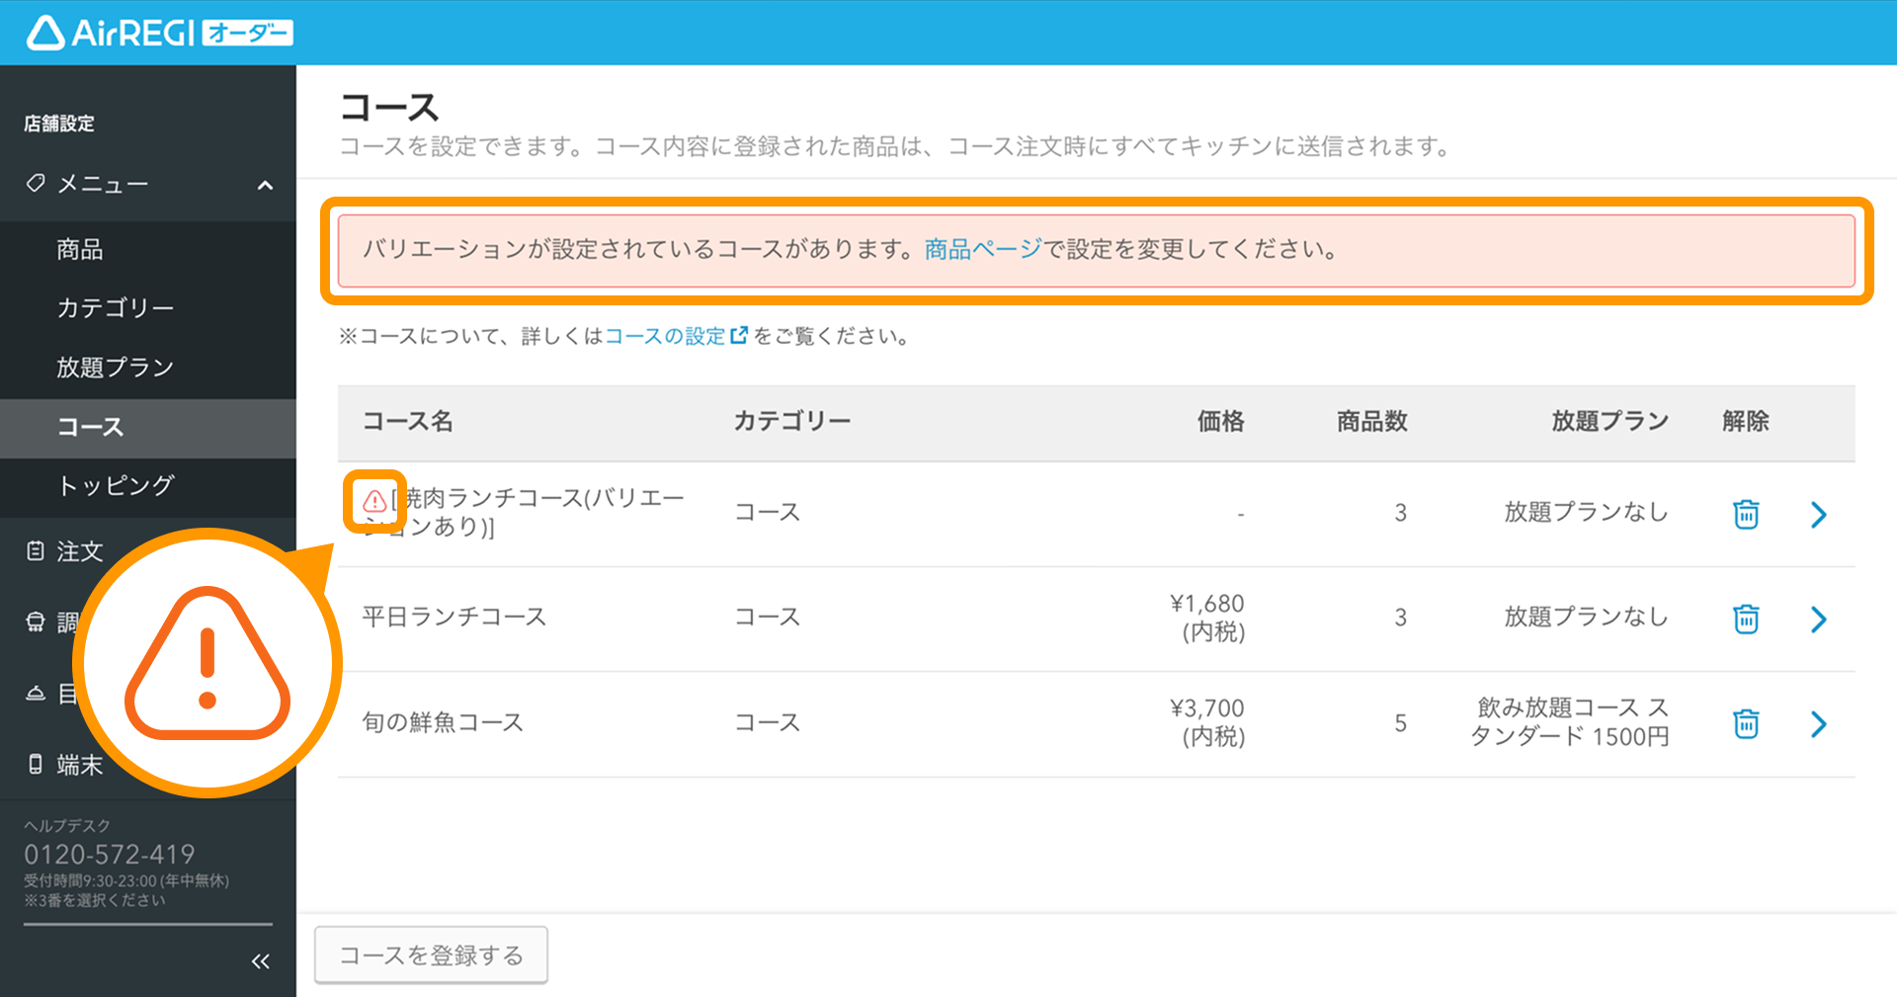The image size is (1897, 997).
Task: Click 飲み放題コース スタンダード 1500円 cell
Action: pos(1569,722)
